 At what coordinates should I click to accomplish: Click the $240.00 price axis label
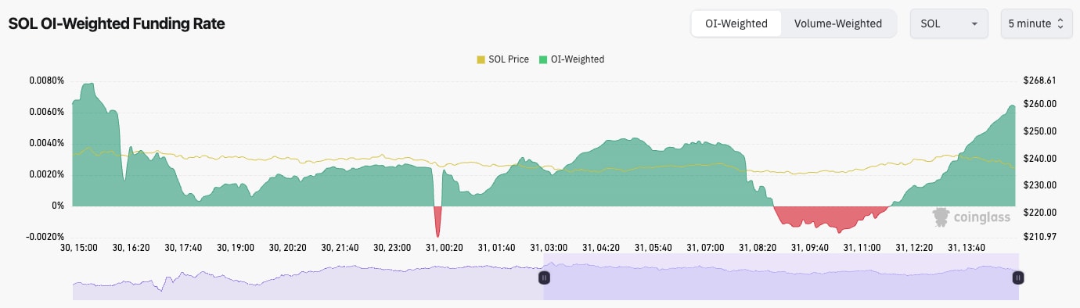click(1039, 159)
